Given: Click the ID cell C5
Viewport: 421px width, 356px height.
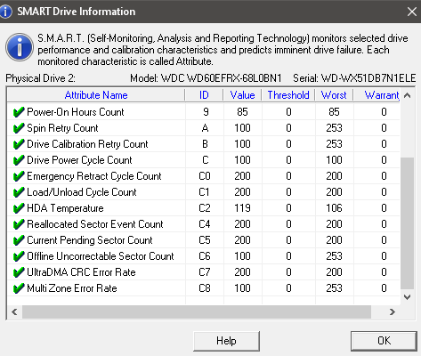Looking at the screenshot, I should [205, 240].
